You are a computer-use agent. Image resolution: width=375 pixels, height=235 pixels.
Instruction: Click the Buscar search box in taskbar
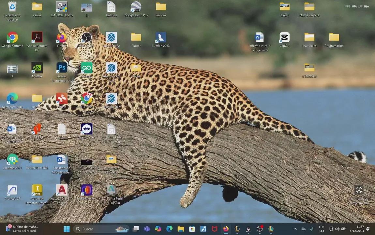pos(101,229)
